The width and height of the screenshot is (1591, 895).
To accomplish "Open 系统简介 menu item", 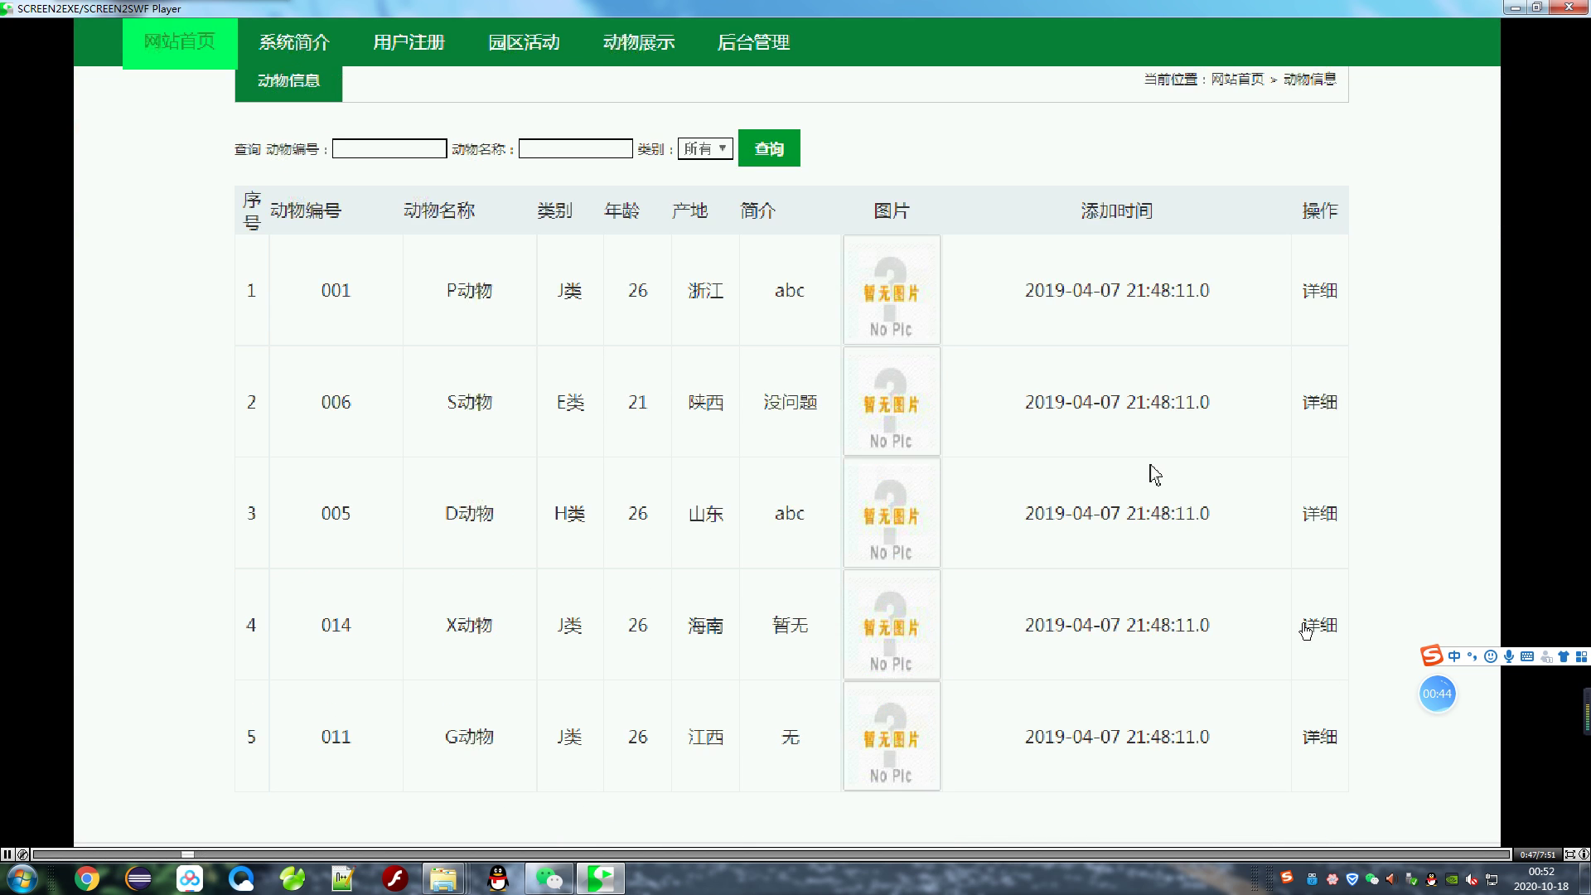I will (294, 42).
